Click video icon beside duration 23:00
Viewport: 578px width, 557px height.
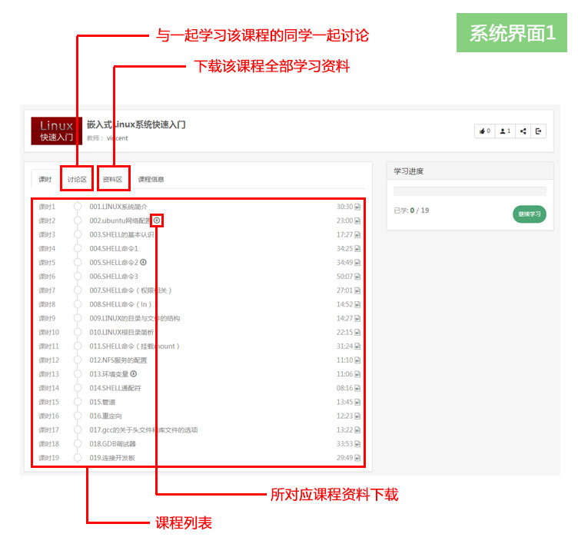(357, 220)
